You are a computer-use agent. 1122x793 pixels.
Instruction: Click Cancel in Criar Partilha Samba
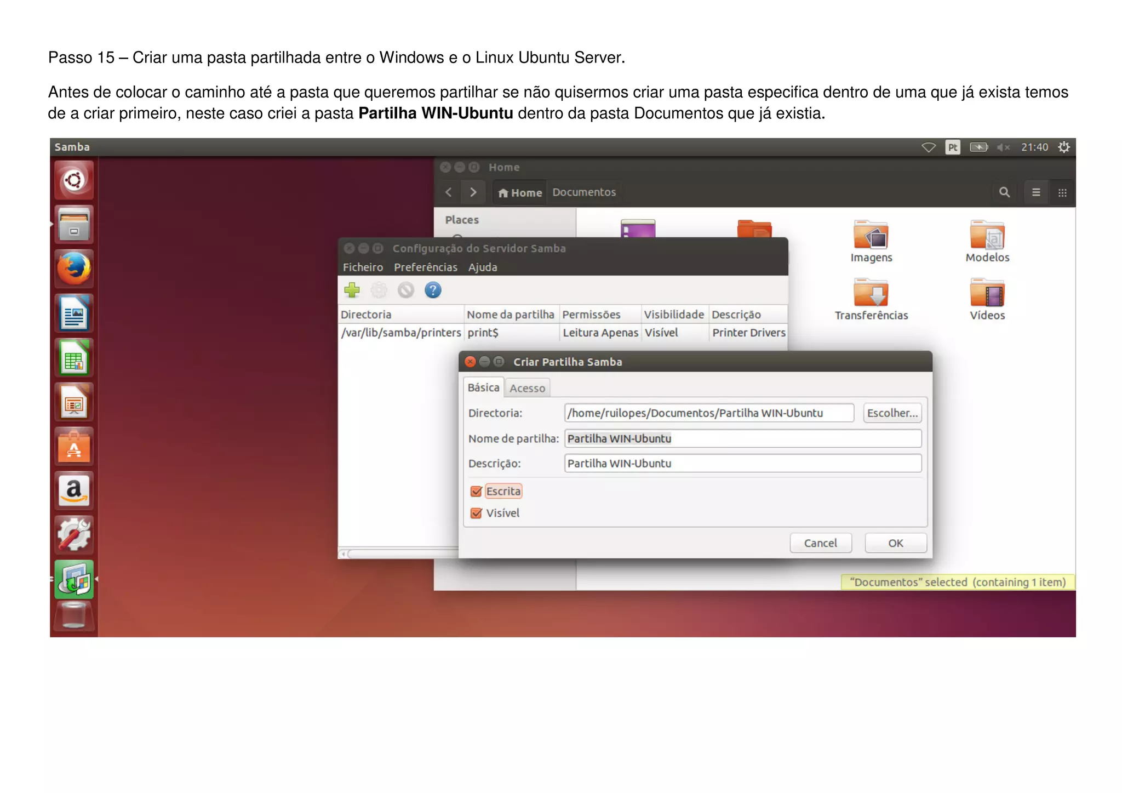821,543
